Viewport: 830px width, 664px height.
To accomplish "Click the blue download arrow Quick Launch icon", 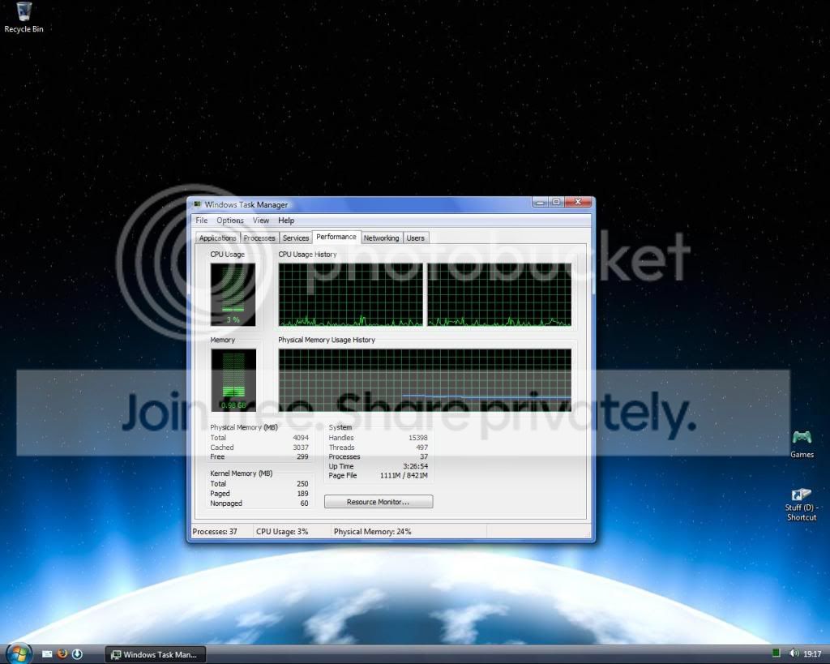I will [x=77, y=654].
